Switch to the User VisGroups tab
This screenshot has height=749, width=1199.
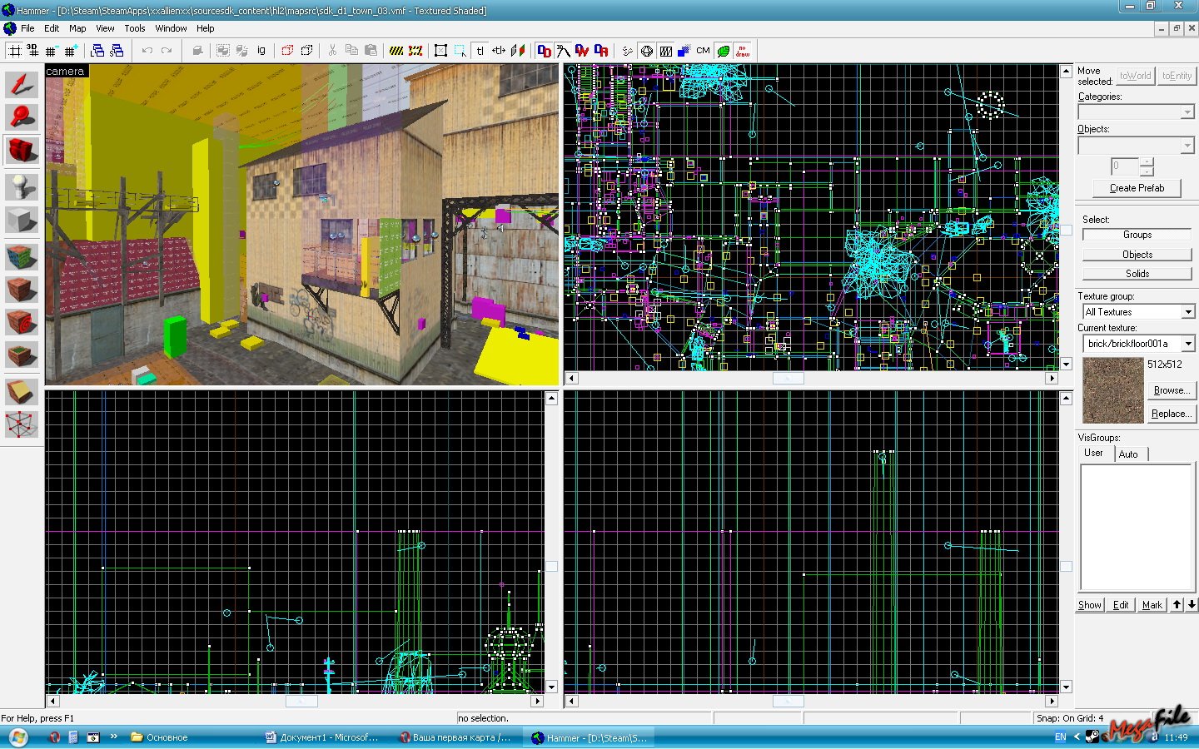1093,454
